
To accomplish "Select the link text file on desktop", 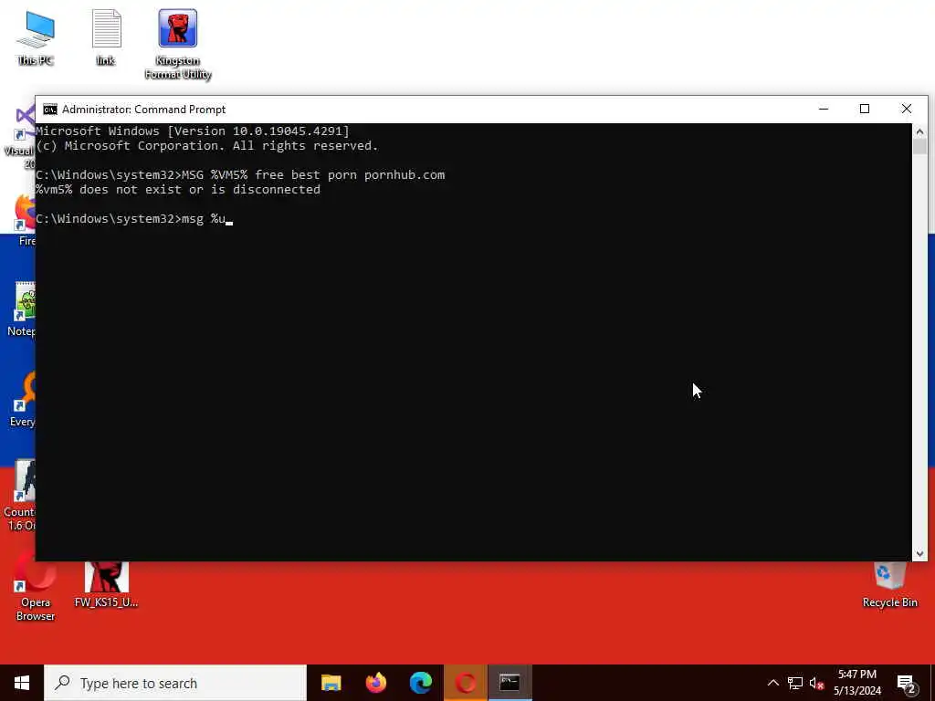I will point(106,37).
